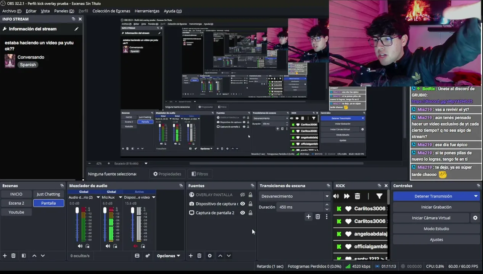
Task: Toggle monitoring headphone icon for Mic/Aux
Action: (115, 246)
